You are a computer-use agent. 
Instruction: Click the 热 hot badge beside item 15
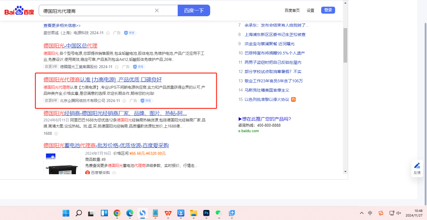(x=293, y=99)
